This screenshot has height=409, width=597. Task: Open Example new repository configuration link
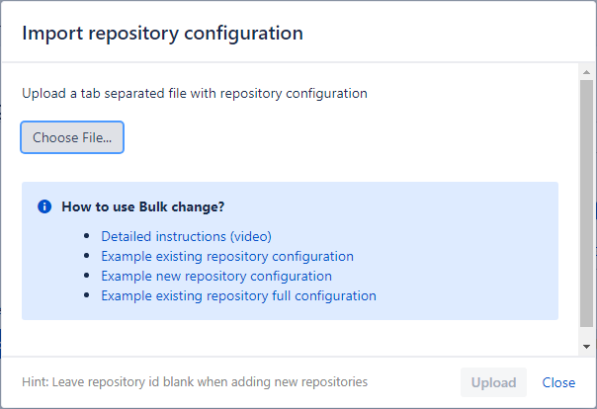point(216,276)
